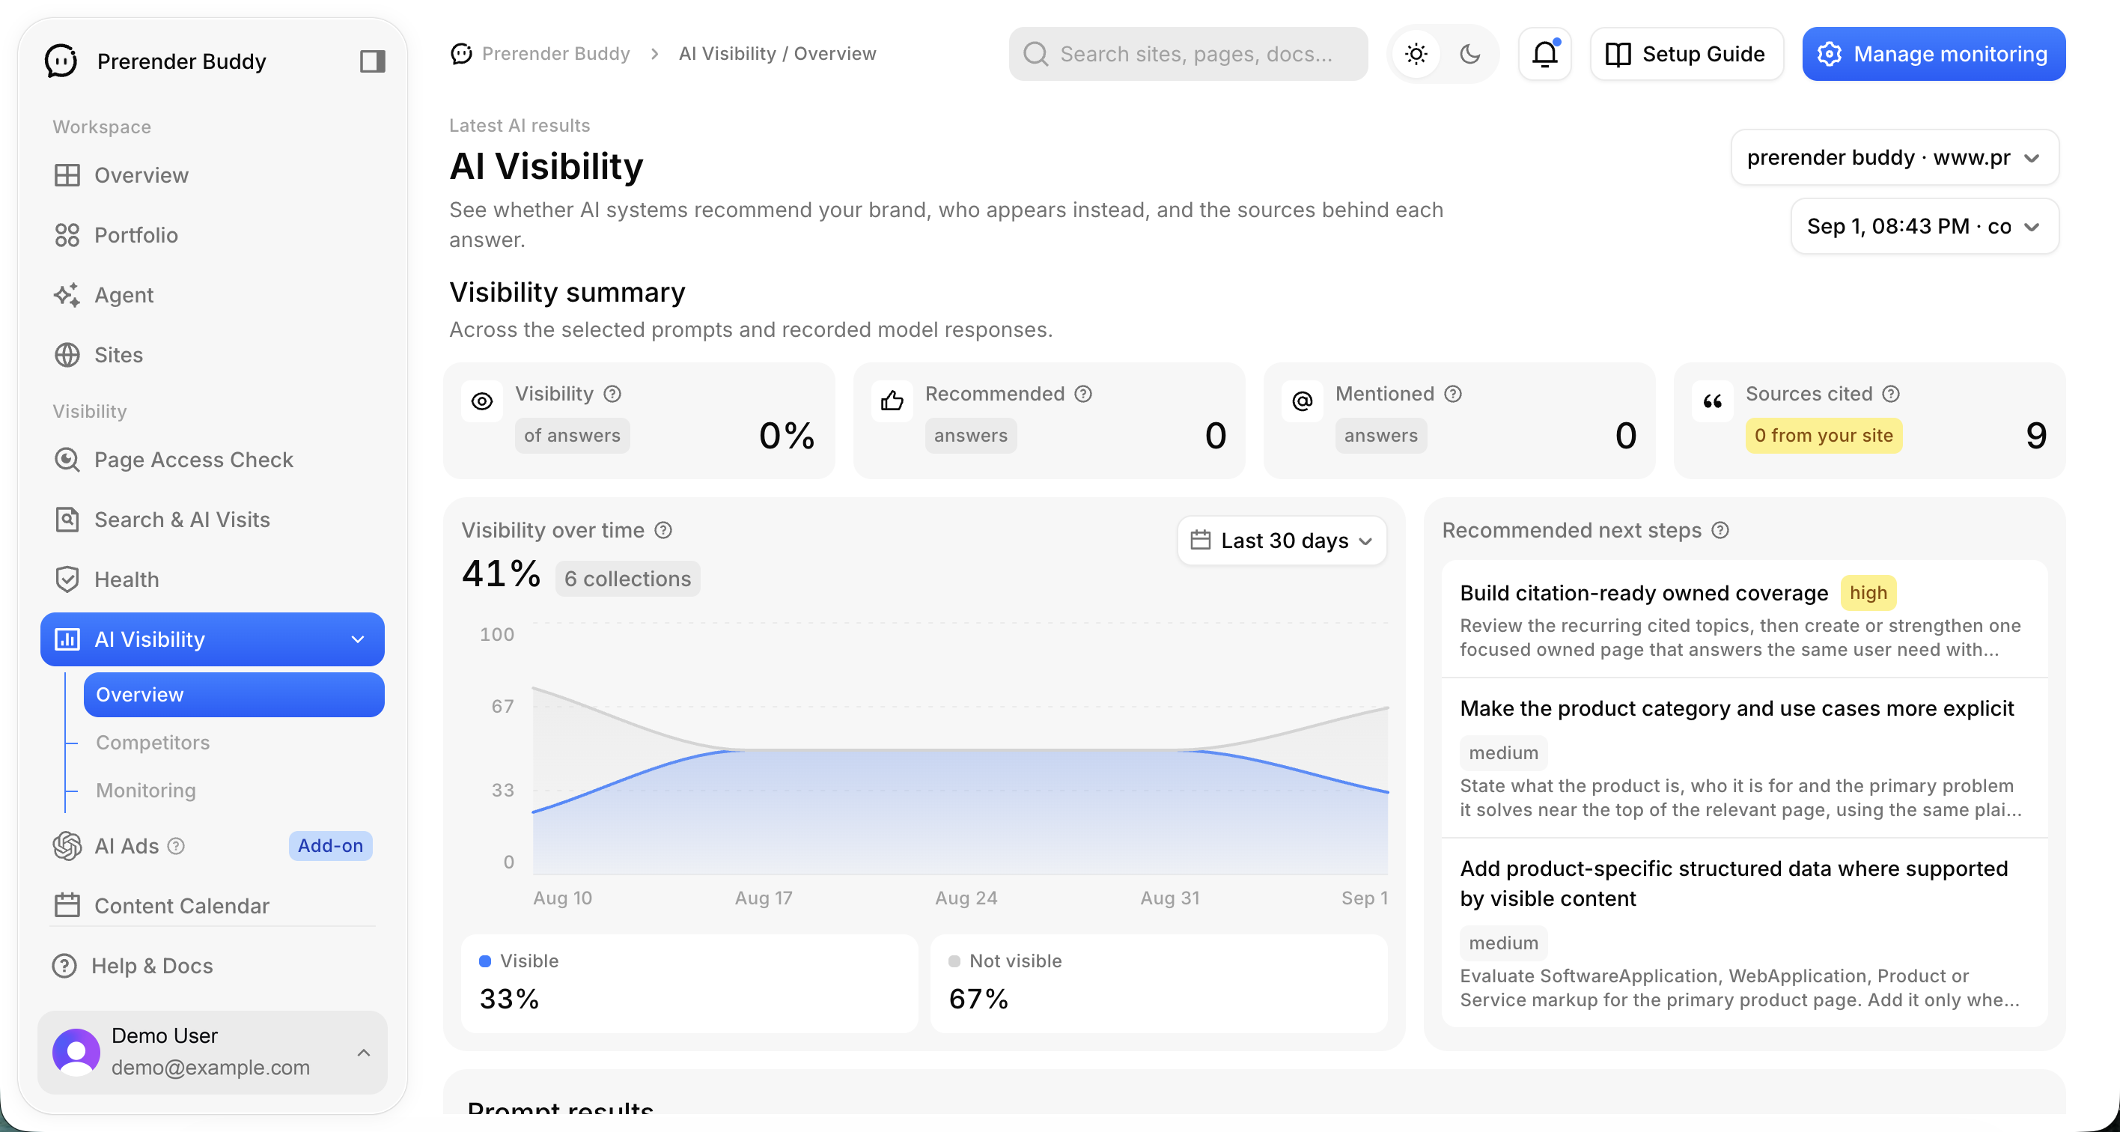Open Make the product category explicit step
This screenshot has height=1132, width=2120.
pyautogui.click(x=1745, y=758)
